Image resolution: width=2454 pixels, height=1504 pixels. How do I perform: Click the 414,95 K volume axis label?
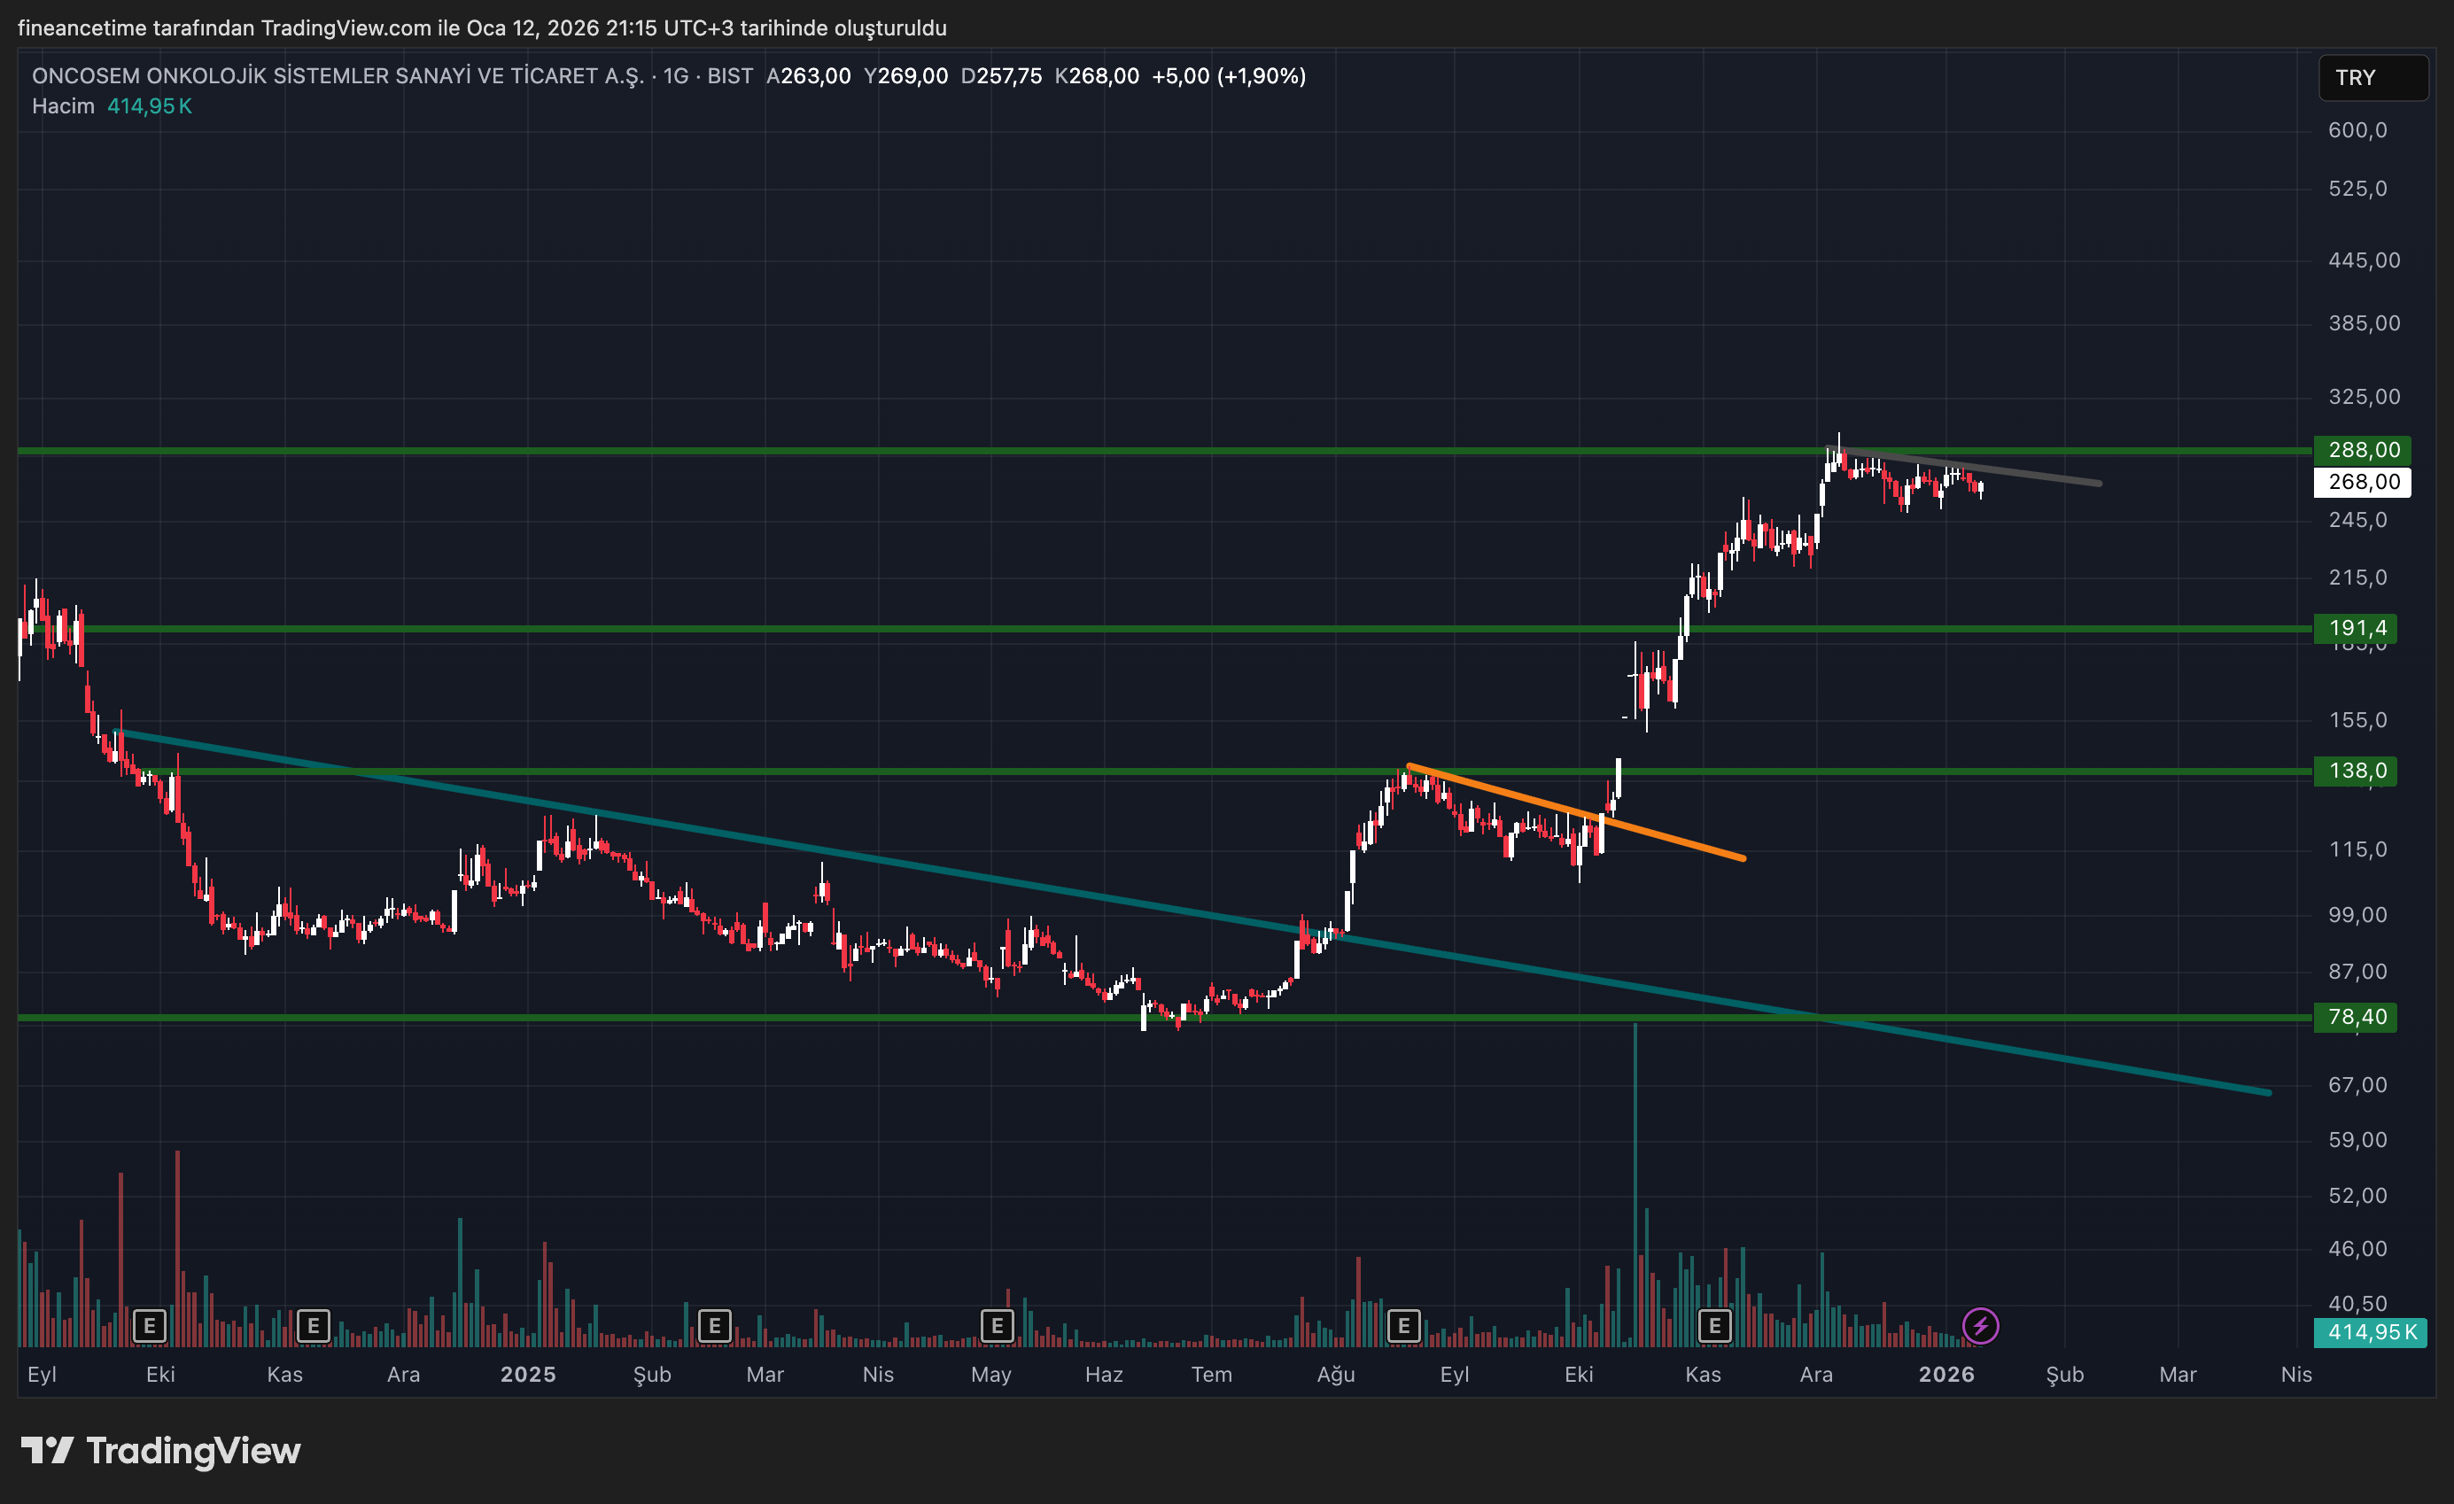2371,1331
